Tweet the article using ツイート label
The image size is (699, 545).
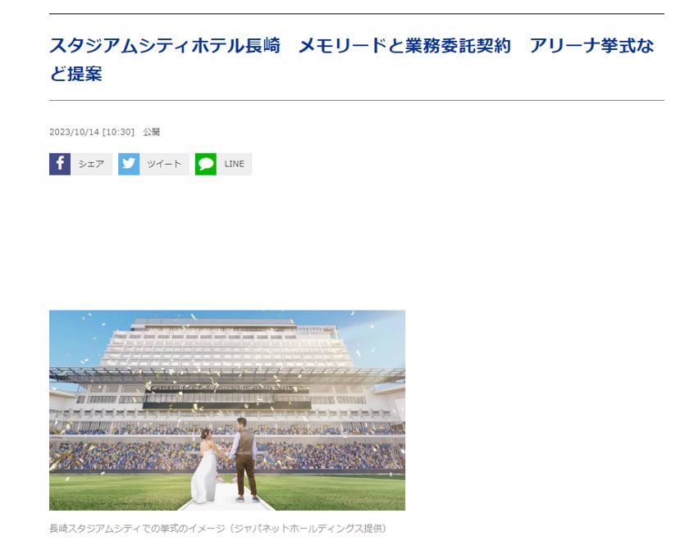click(164, 164)
